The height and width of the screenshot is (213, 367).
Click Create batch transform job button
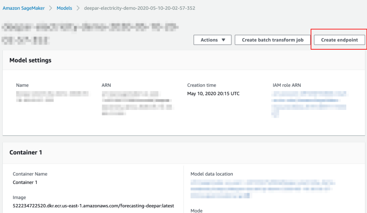click(273, 40)
